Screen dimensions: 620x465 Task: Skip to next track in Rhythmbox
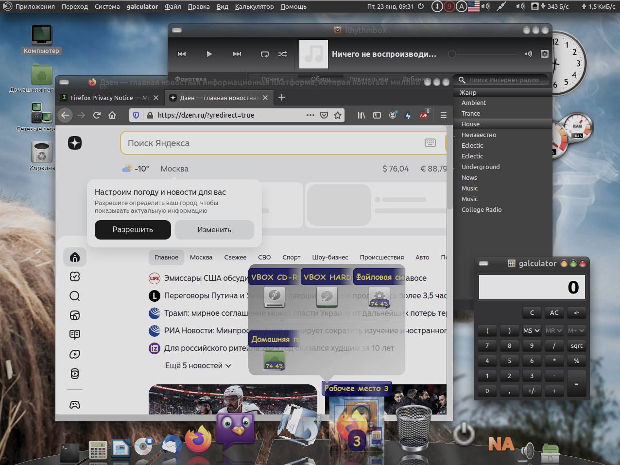click(x=237, y=54)
